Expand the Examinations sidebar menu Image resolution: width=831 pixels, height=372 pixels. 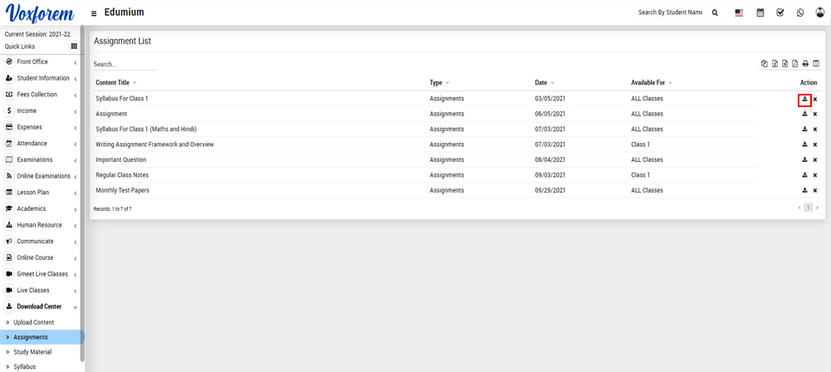tap(35, 159)
